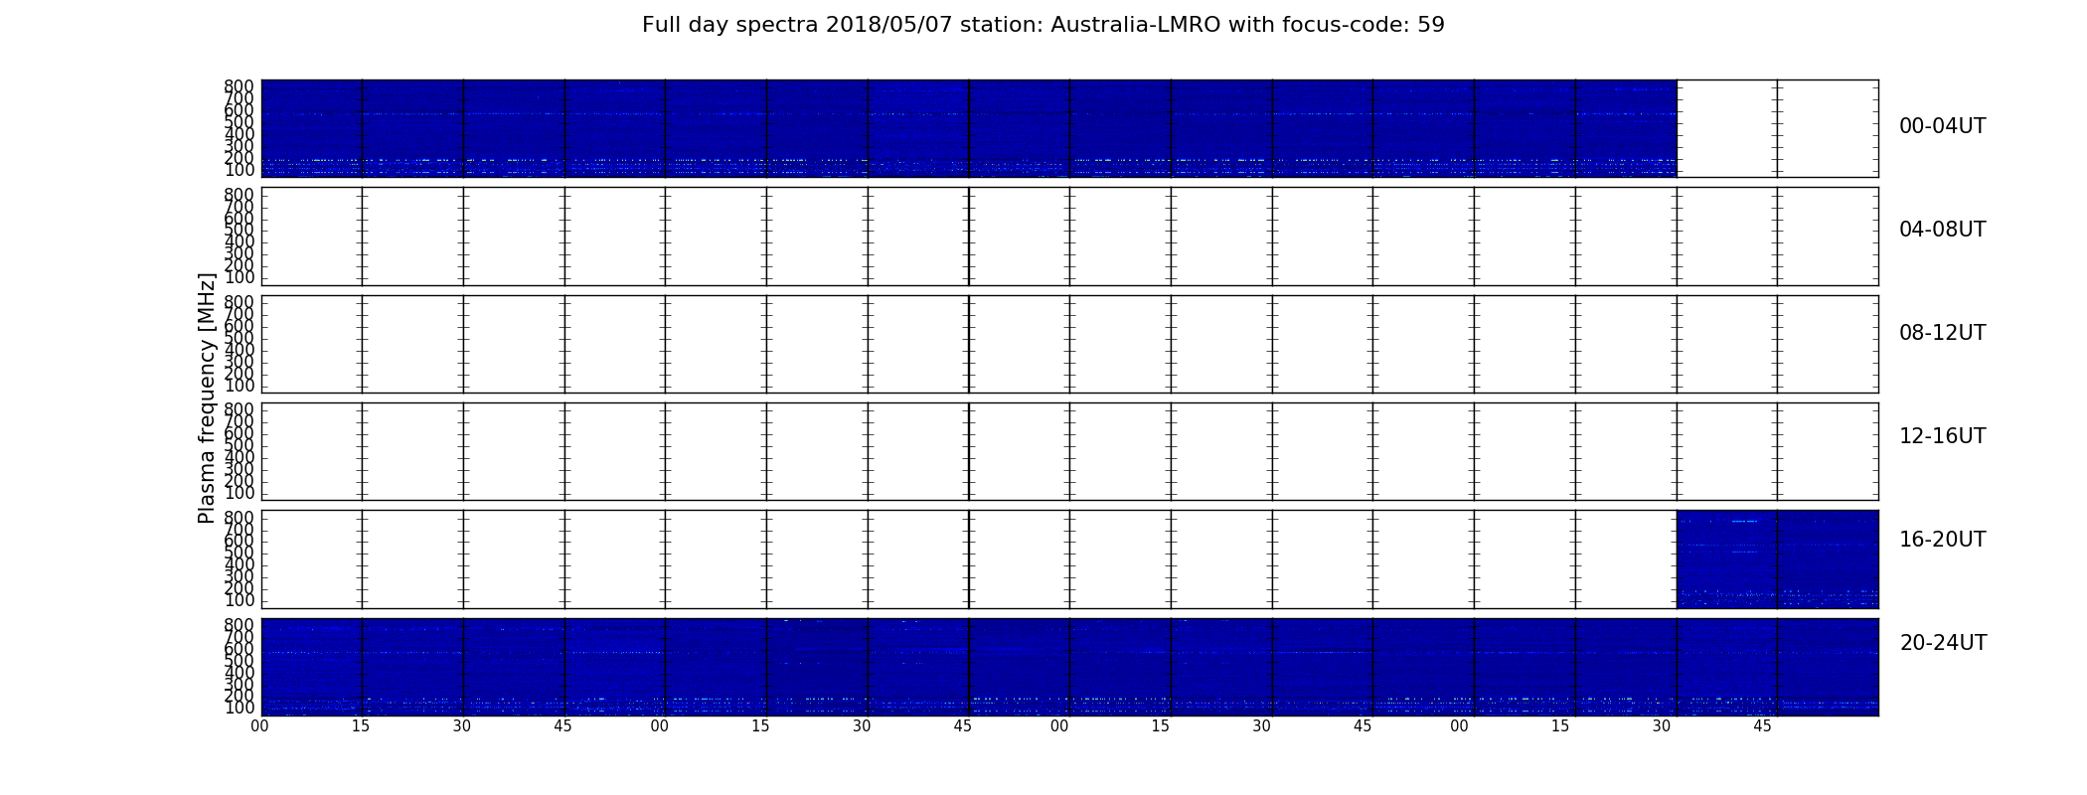The image size is (2087, 795).
Task: Click the '00-04UT' row label
Action: click(x=1942, y=126)
